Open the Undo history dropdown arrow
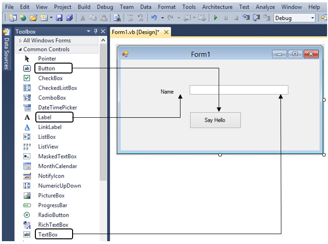 click(162, 18)
